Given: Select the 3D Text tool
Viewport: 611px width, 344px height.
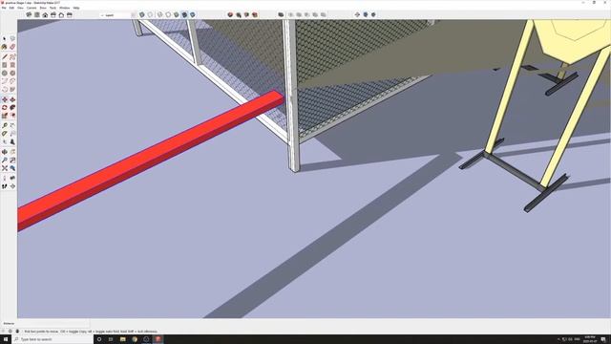Looking at the screenshot, I should [12, 142].
